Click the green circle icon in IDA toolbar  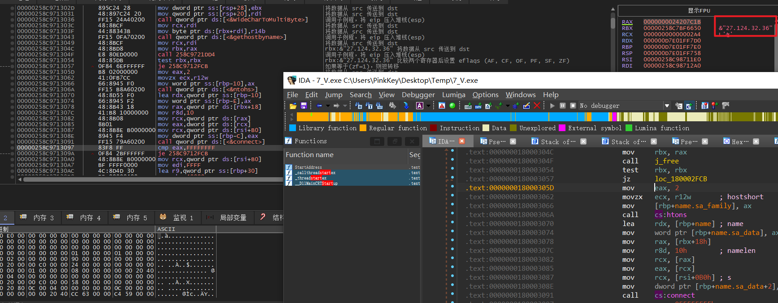452,106
